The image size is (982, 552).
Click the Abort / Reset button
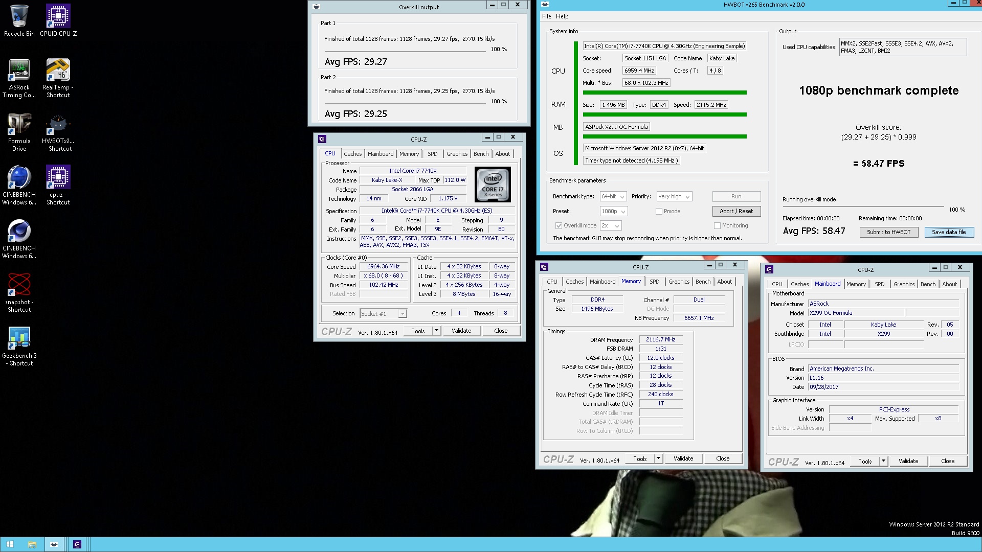(736, 211)
